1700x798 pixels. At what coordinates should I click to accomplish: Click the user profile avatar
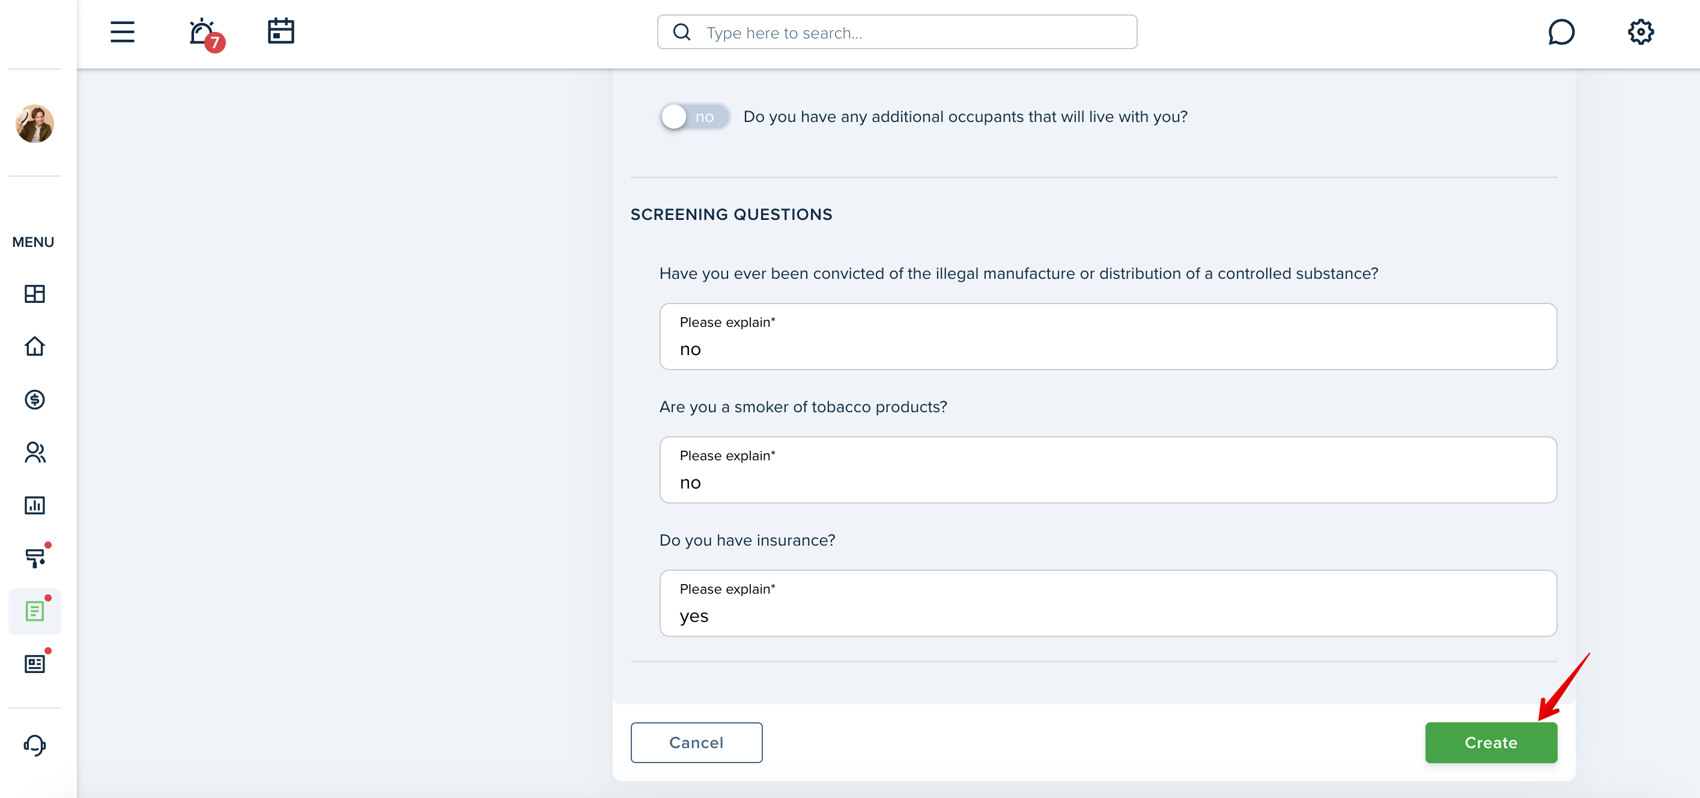tap(34, 123)
